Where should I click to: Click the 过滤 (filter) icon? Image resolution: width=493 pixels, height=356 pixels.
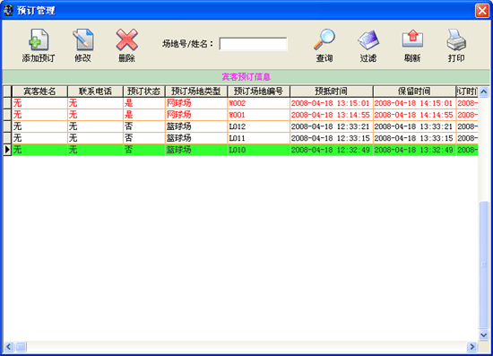(368, 39)
